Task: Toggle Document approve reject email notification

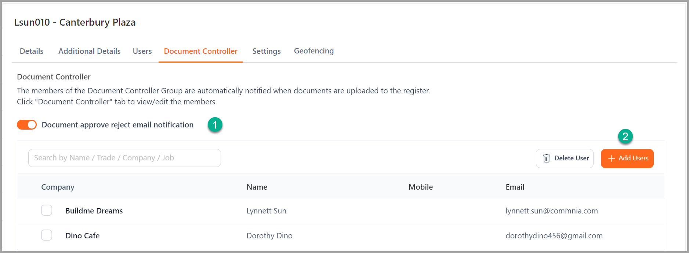Action: [x=27, y=125]
